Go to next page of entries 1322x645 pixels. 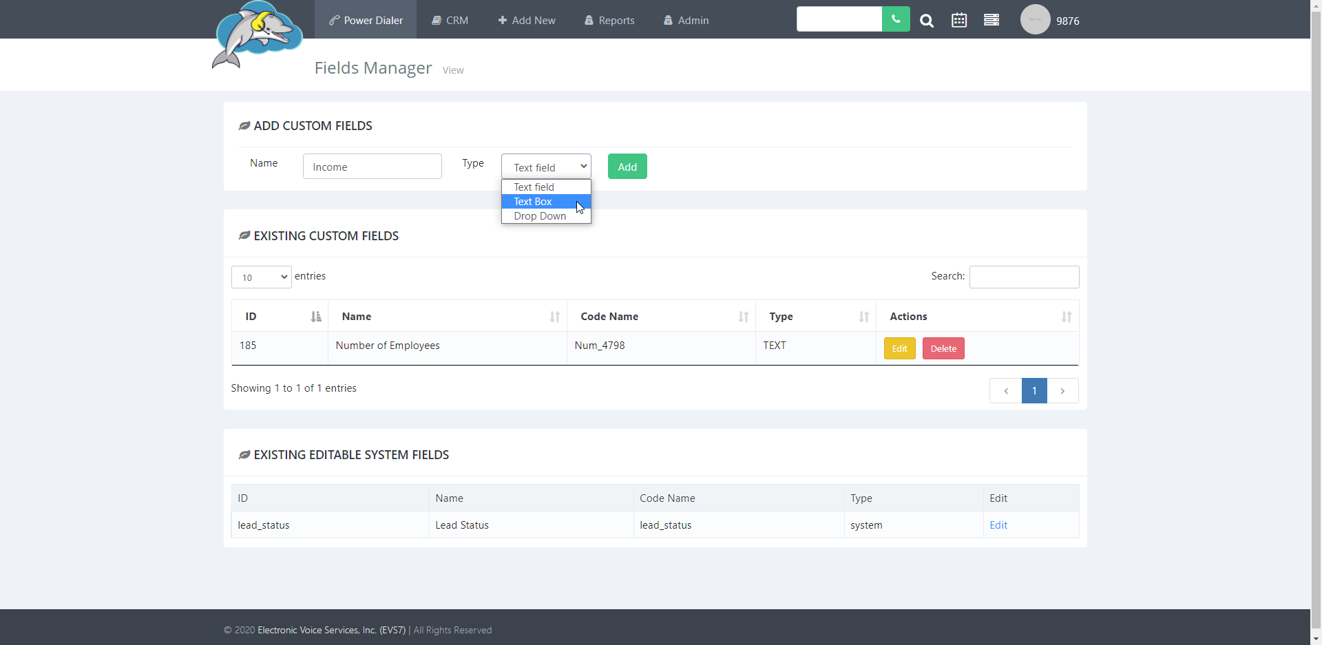click(x=1062, y=391)
